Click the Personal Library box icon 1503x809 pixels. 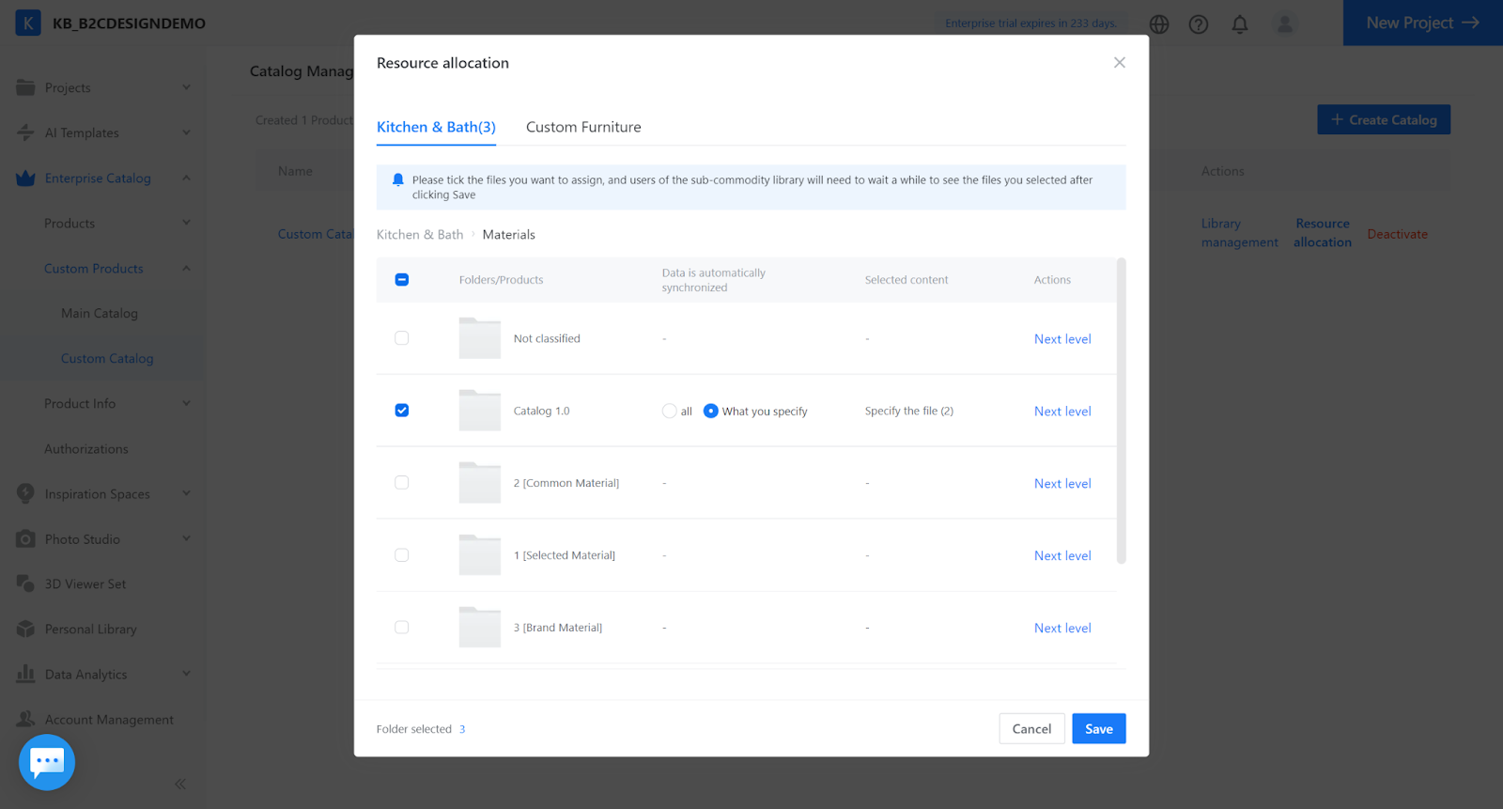pos(25,629)
